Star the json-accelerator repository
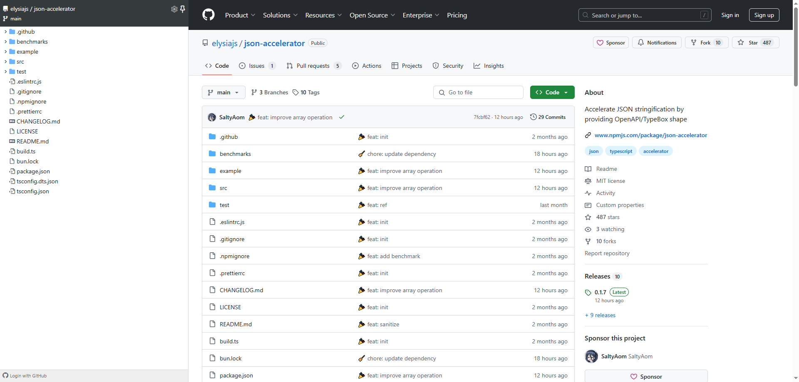799x382 pixels. tap(755, 42)
